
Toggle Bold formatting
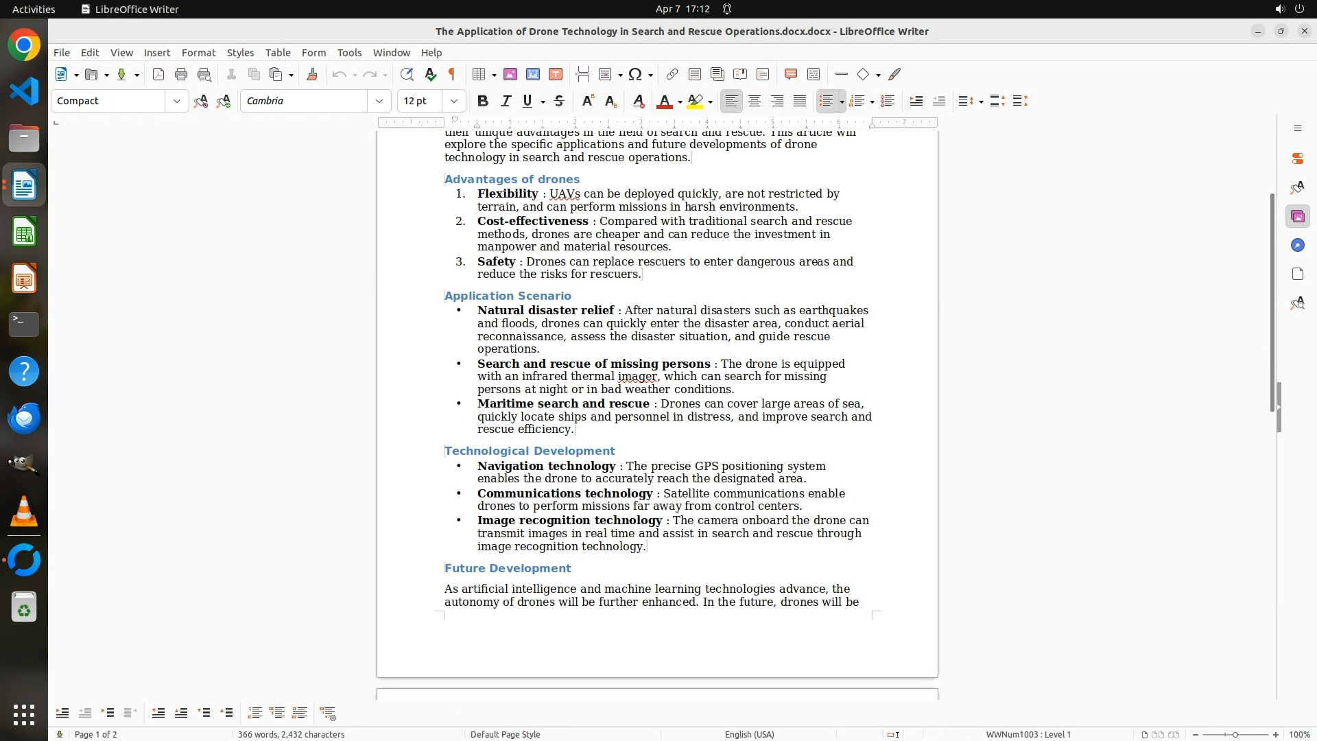[483, 102]
